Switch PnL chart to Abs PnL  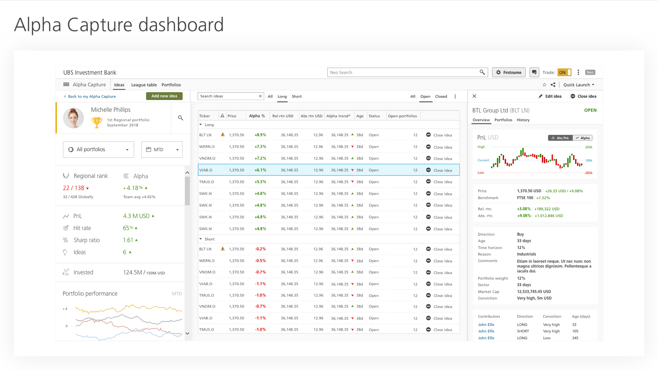pyautogui.click(x=560, y=138)
